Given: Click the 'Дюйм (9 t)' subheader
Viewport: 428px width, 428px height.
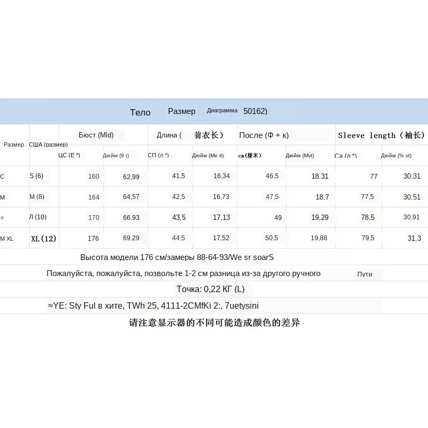Looking at the screenshot, I should coord(116,156).
